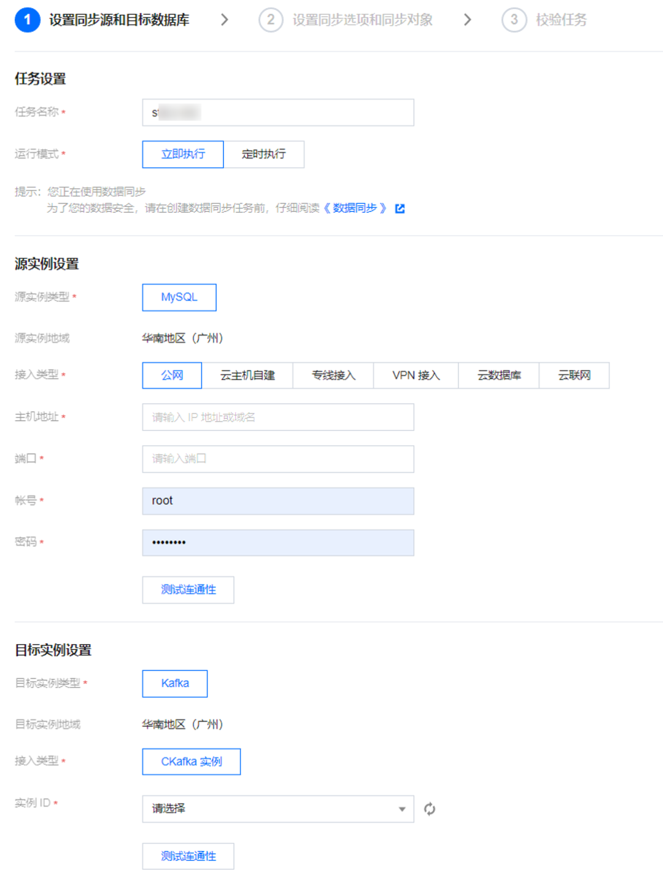This screenshot has width=663, height=872.
Task: Focus the 任务名称 input field
Action: (278, 112)
